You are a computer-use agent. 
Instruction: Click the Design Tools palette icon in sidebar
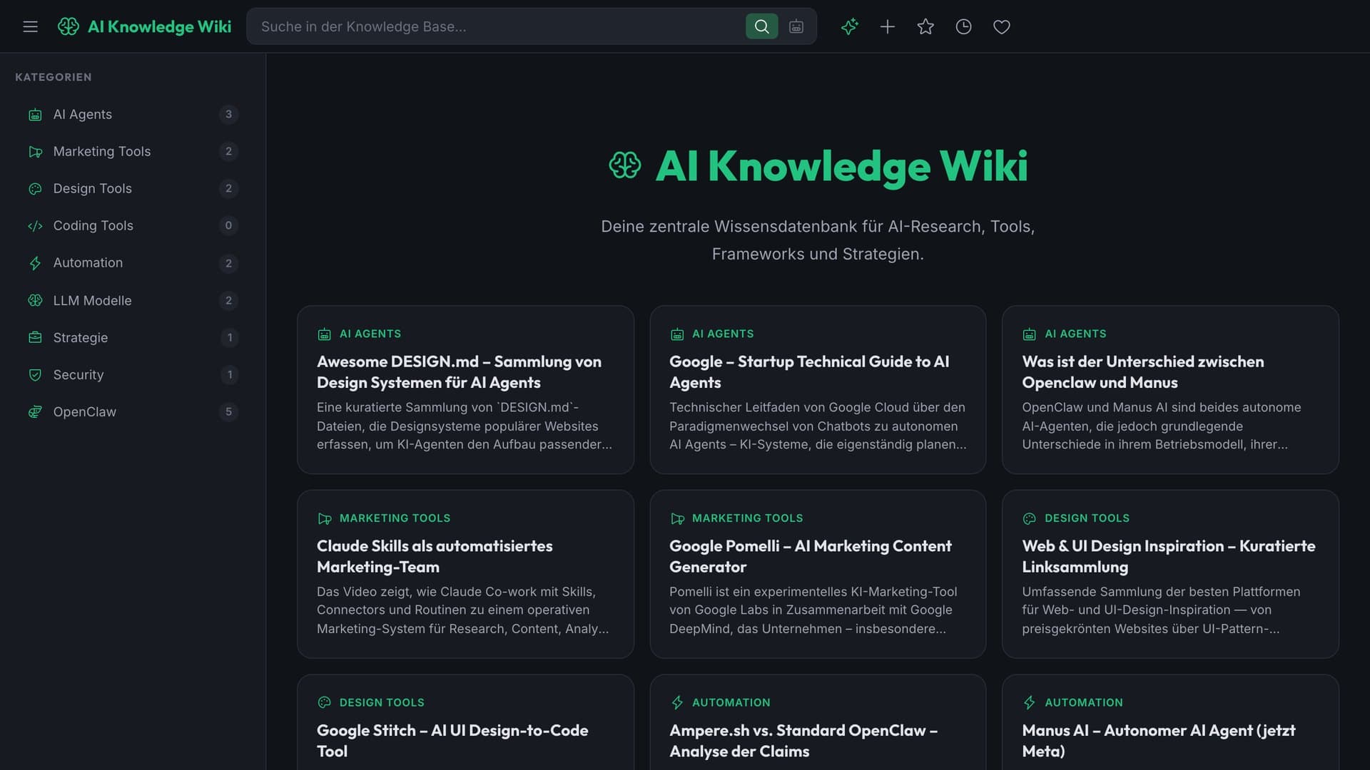(35, 188)
